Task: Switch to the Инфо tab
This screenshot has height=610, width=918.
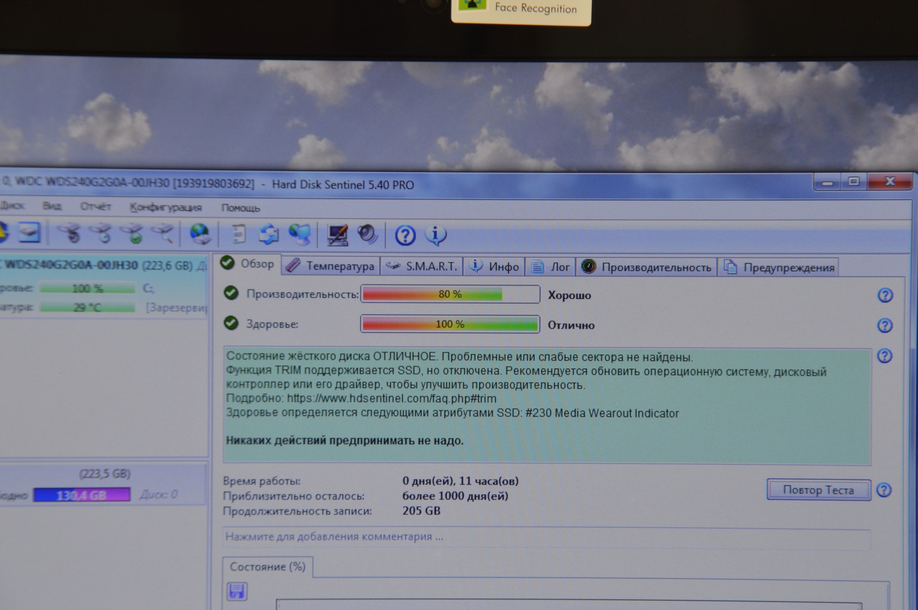Action: [x=495, y=267]
